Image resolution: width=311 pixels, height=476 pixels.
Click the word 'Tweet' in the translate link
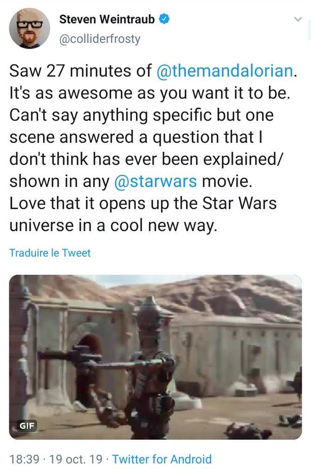(x=76, y=253)
